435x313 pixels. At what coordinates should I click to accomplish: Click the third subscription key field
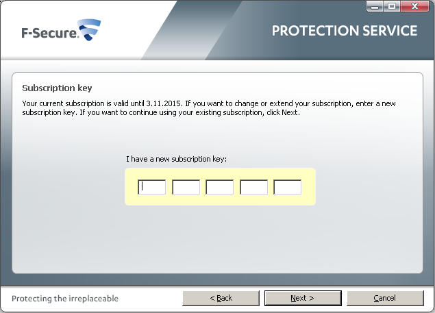tap(220, 187)
